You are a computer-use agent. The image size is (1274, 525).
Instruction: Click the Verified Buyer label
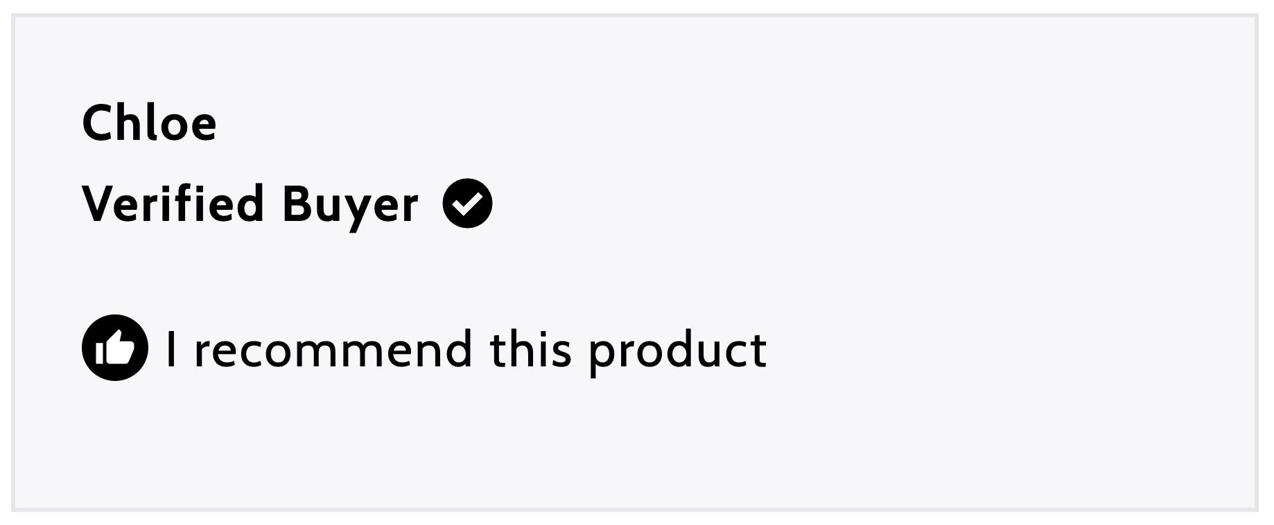click(x=250, y=205)
